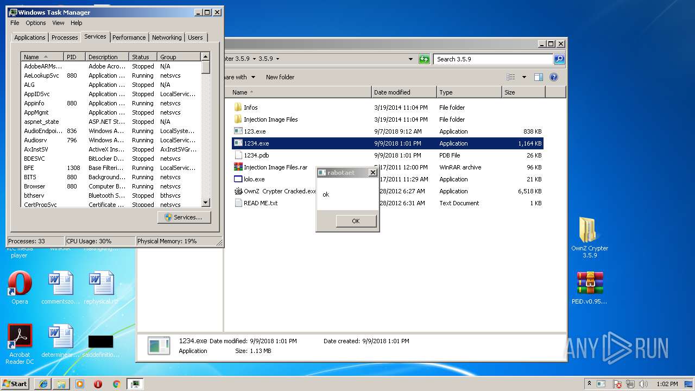Viewport: 695px width, 391px height.
Task: Open the PEiD.v0.95 archive on desktop
Action: (x=590, y=288)
